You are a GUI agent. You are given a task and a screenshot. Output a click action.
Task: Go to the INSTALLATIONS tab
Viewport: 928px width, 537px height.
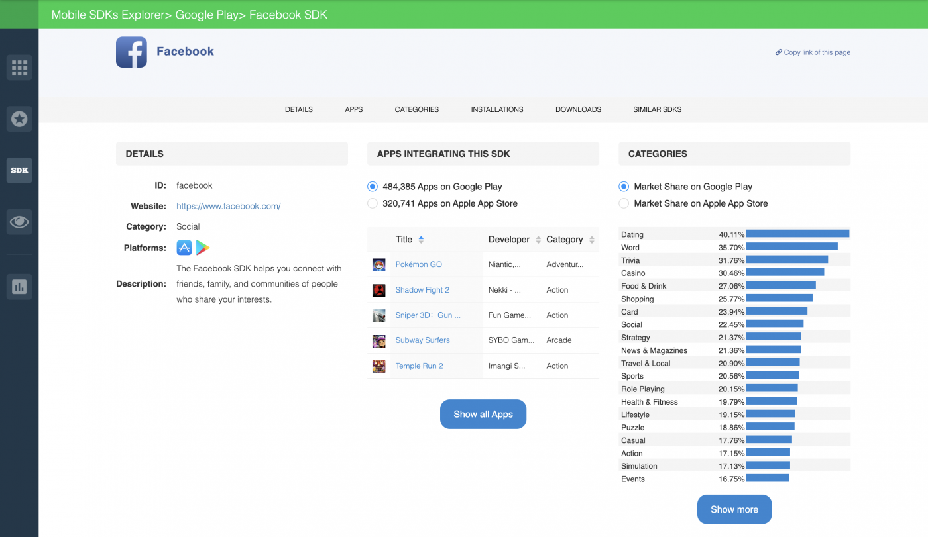[497, 109]
